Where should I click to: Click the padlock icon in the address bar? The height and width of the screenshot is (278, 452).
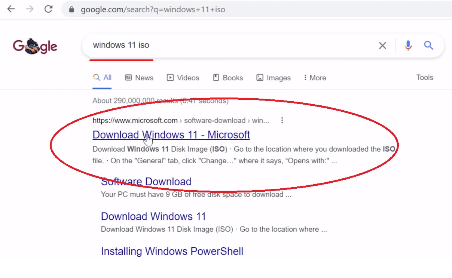pyautogui.click(x=71, y=9)
